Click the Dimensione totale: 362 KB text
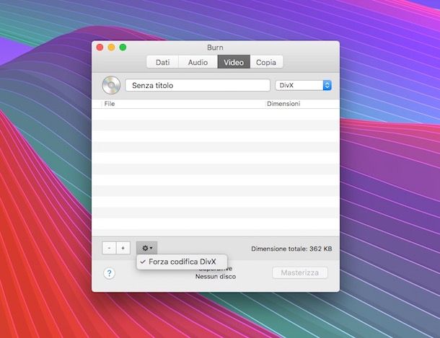The image size is (440, 338). click(x=291, y=249)
